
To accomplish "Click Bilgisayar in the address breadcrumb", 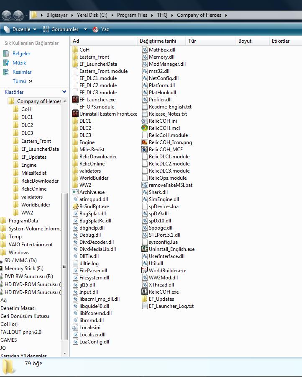I will tap(57, 15).
